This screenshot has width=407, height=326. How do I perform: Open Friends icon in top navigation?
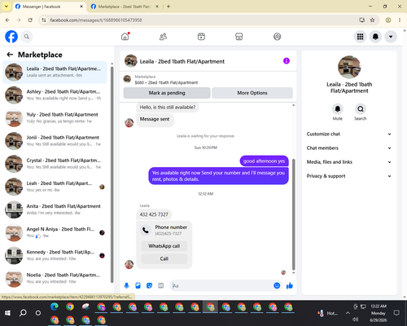(163, 37)
